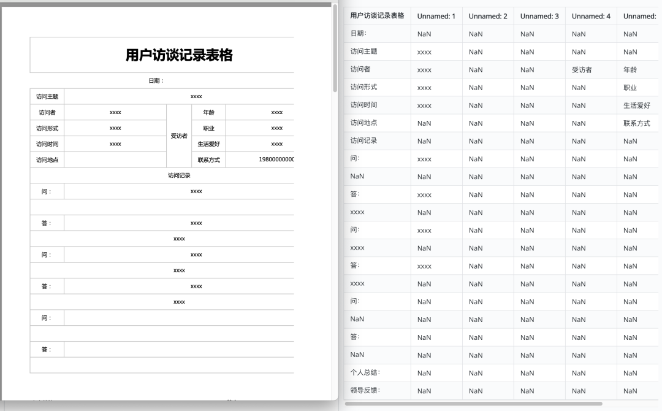Viewport: 662px width, 411px height.
Task: Click the 访问主题 cell in the document form
Action: (47, 96)
